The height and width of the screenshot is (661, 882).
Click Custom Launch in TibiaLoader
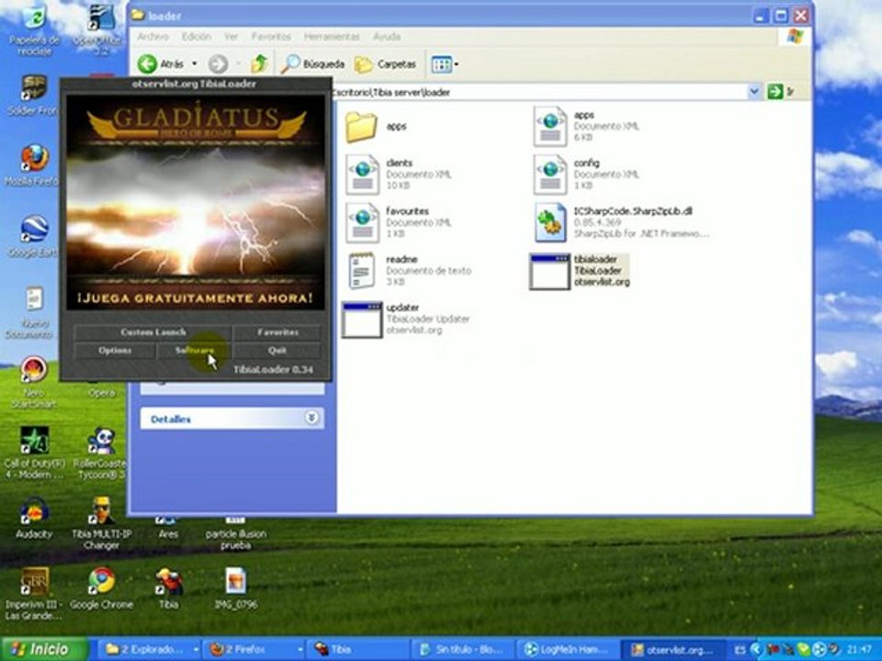[153, 332]
